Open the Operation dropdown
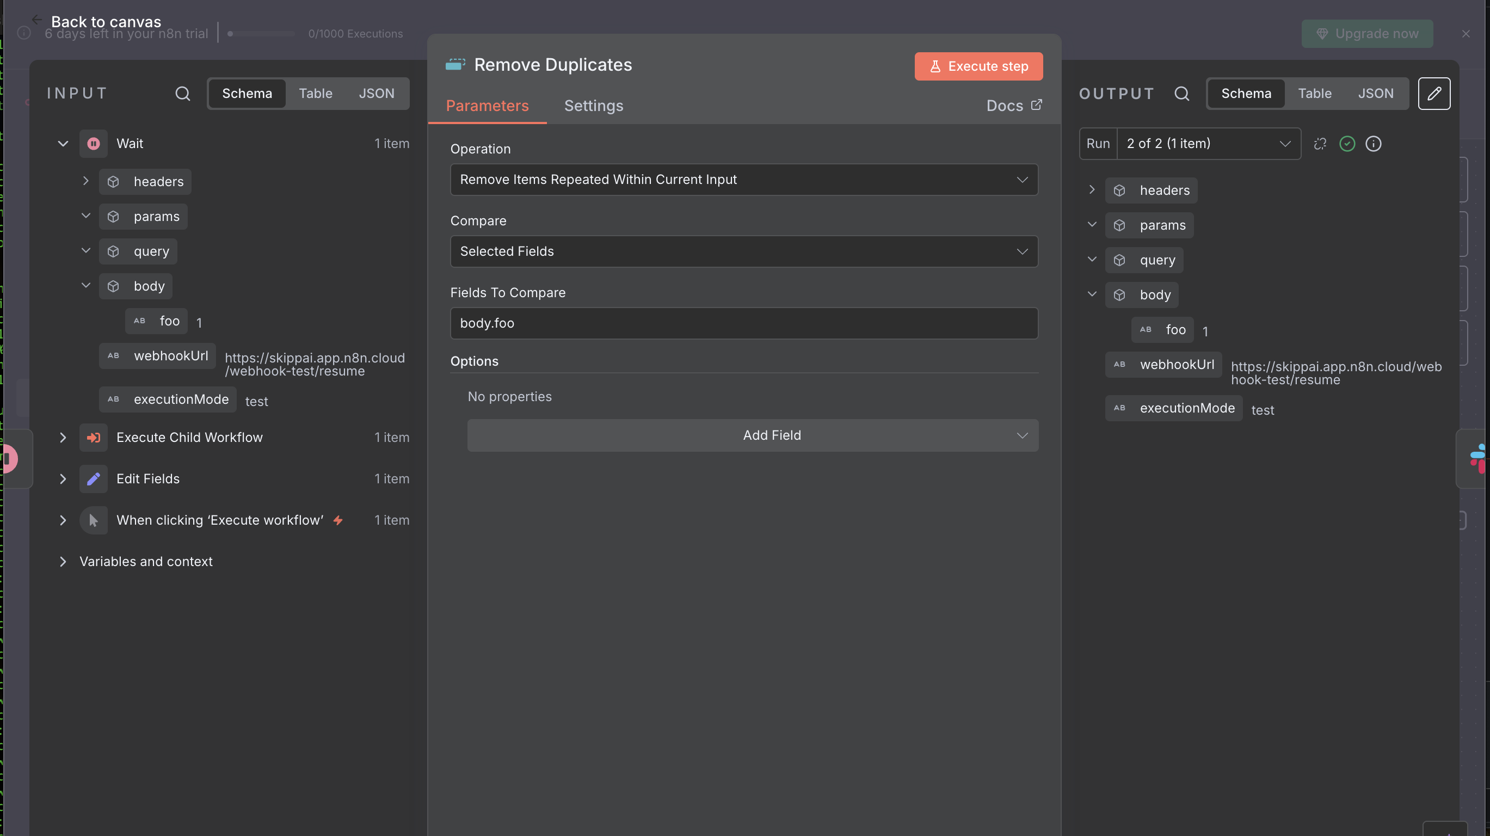Image resolution: width=1490 pixels, height=836 pixels. click(744, 180)
